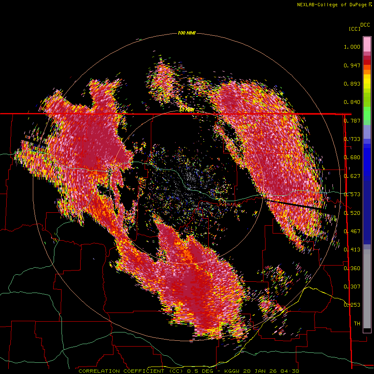Select the 50 NMI range ring label
This screenshot has height=374, width=374.
click(x=187, y=110)
